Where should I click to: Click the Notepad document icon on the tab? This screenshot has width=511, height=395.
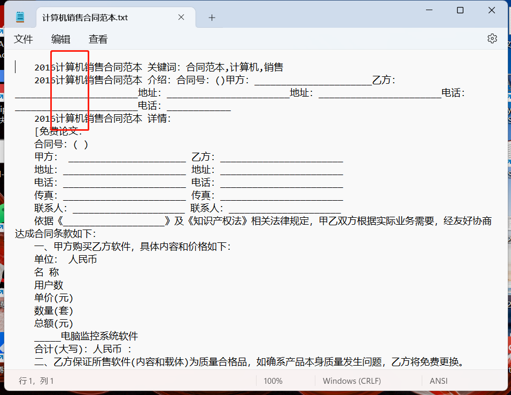(20, 16)
